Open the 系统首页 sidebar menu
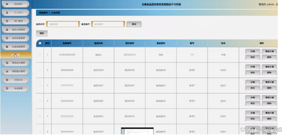287x135 pixels. pos(16,4)
